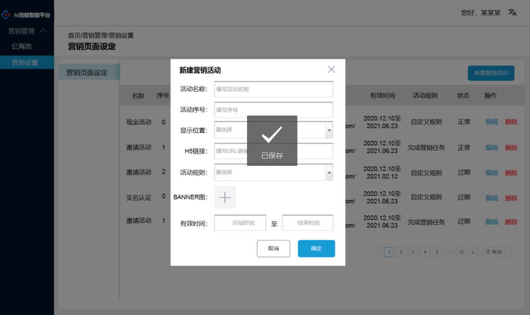530x315 pixels.
Task: Open the 5 条/页 page size dropdown
Action: (496, 252)
